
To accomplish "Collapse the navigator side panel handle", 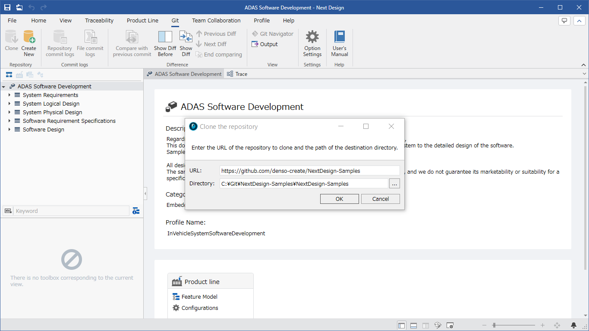I will coord(145,194).
